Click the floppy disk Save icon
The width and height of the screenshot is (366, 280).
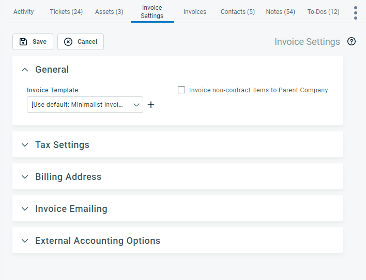point(23,42)
